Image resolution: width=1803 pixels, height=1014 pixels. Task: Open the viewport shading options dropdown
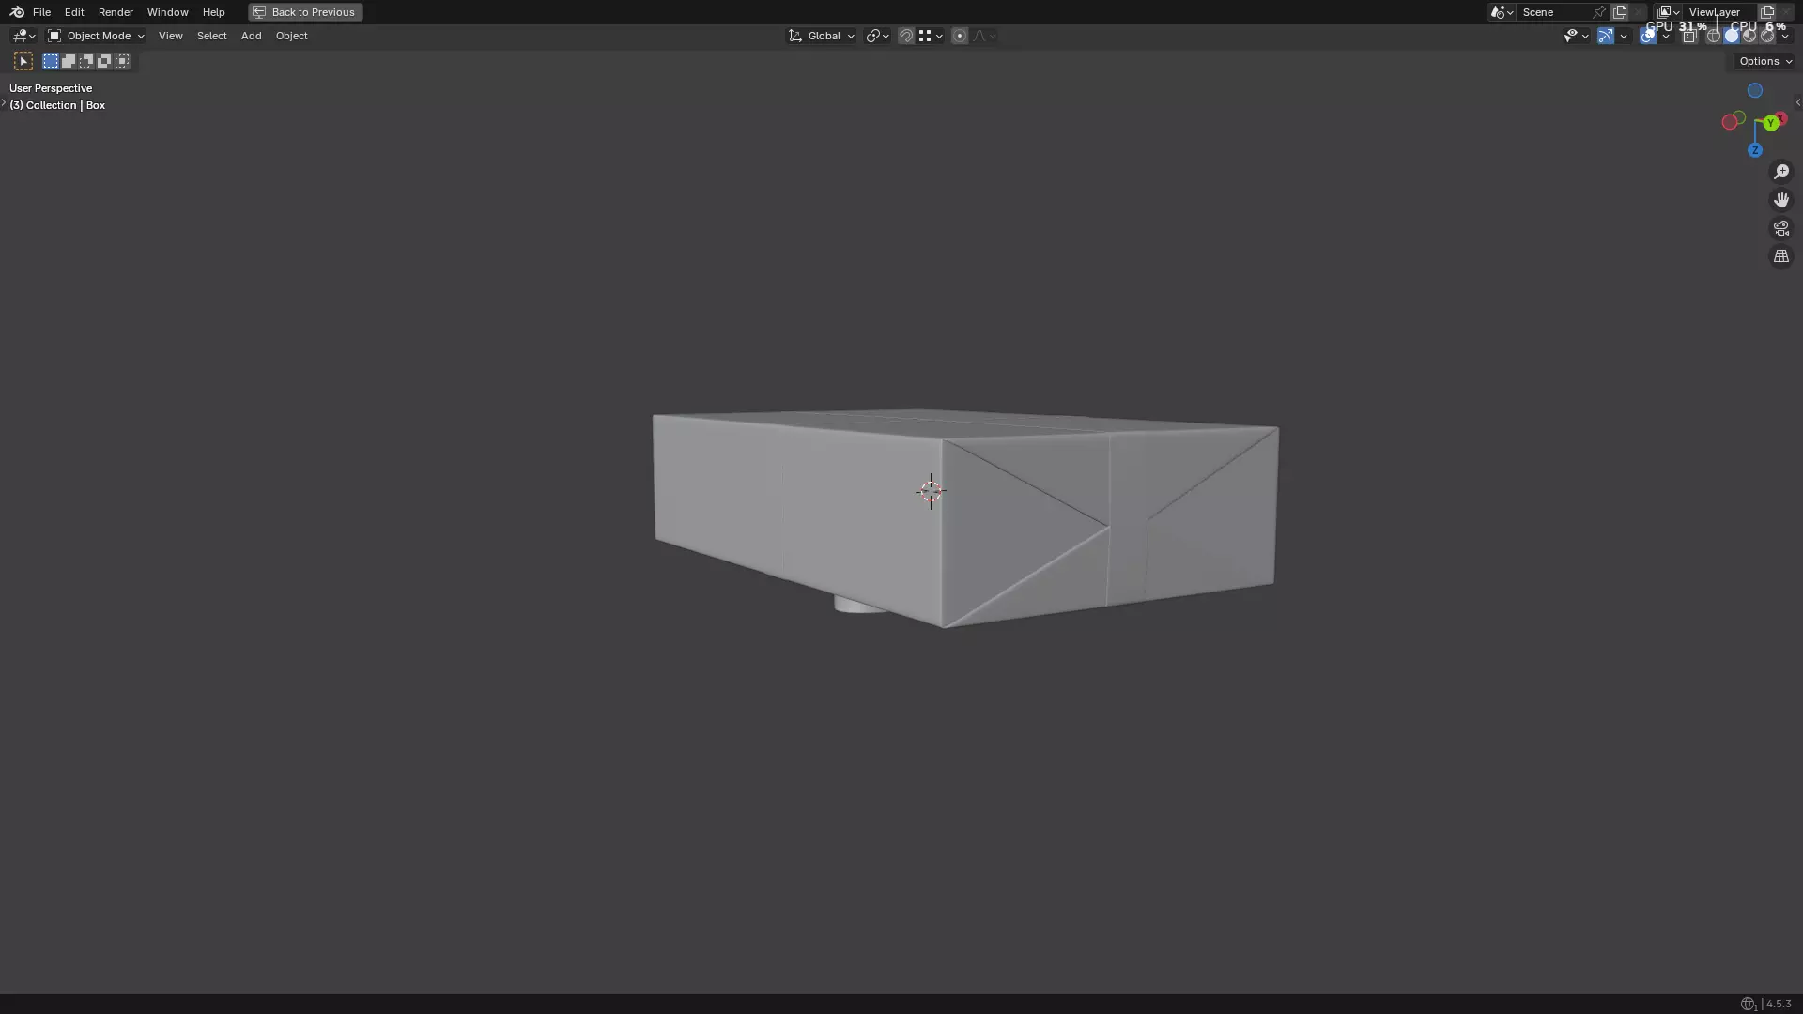click(1785, 36)
